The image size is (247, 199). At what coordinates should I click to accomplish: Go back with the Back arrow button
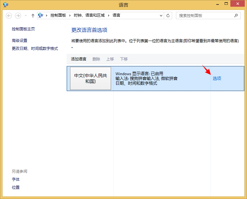9,16
